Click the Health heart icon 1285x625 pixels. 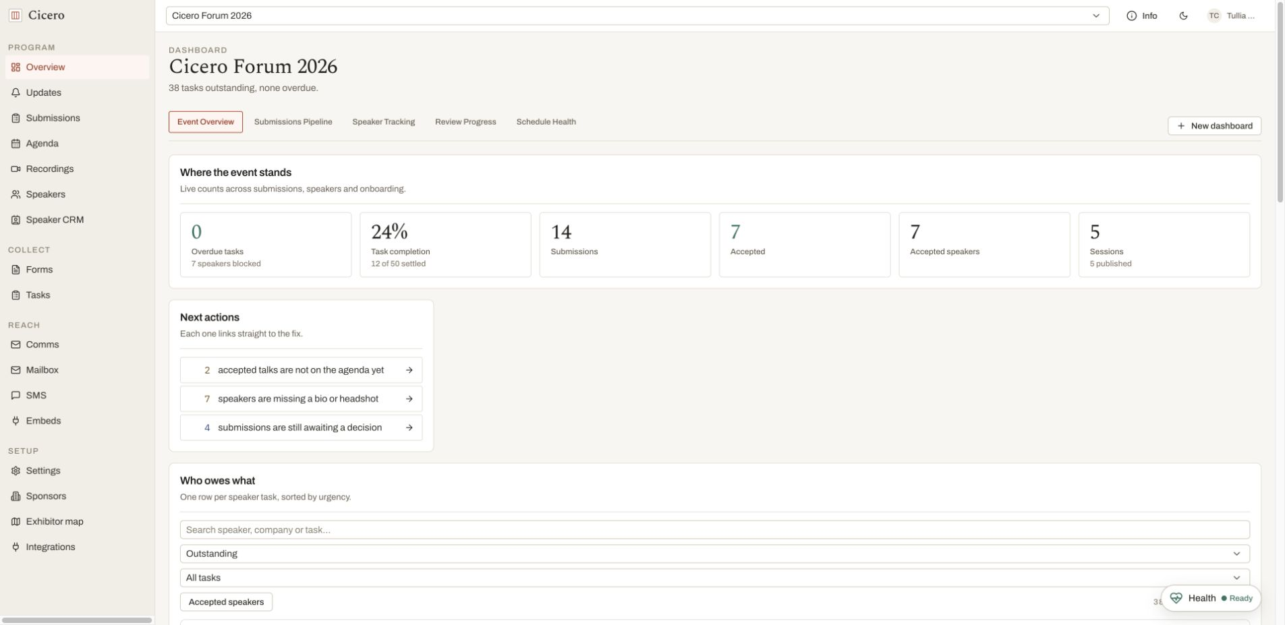1176,598
